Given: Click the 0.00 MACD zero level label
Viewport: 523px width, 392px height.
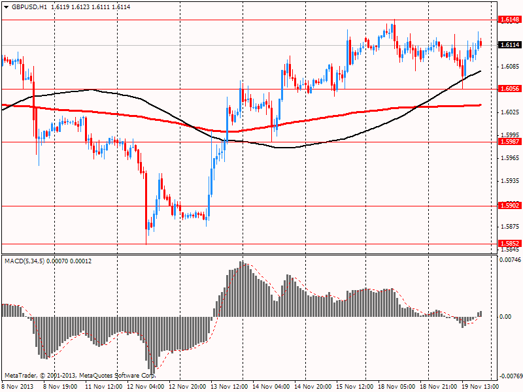Looking at the screenshot, I should (x=506, y=317).
